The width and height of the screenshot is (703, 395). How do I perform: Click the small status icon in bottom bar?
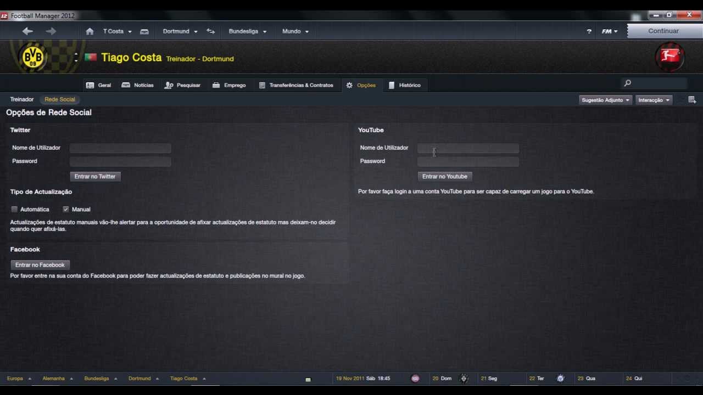pos(308,379)
